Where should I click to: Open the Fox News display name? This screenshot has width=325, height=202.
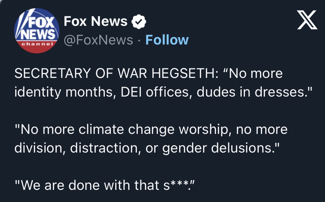point(95,22)
